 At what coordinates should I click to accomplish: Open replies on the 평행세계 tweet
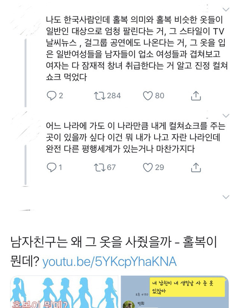pyautogui.click(x=51, y=167)
